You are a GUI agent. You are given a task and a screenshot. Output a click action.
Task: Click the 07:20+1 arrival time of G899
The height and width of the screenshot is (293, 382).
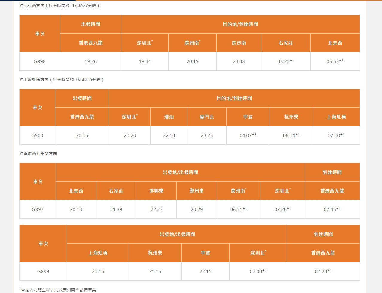[323, 271]
